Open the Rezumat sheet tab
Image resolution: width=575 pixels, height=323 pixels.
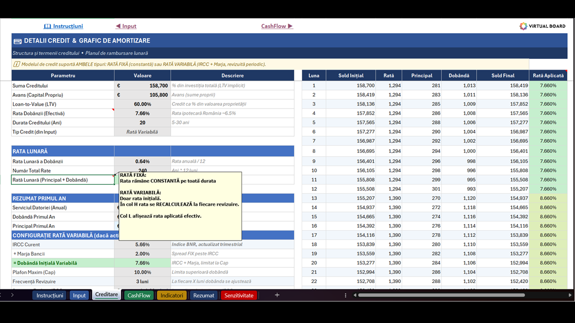203,295
